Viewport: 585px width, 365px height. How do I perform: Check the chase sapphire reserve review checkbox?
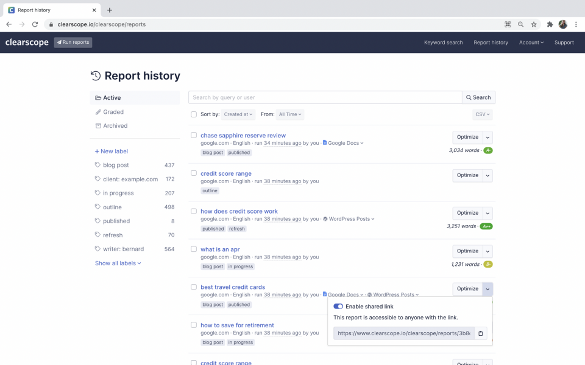(194, 135)
